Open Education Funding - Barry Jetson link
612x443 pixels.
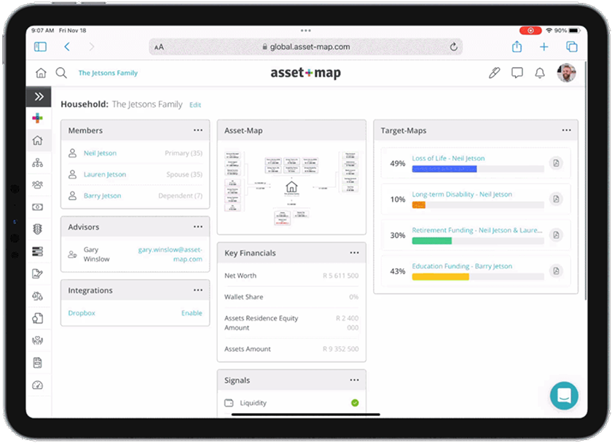(462, 266)
